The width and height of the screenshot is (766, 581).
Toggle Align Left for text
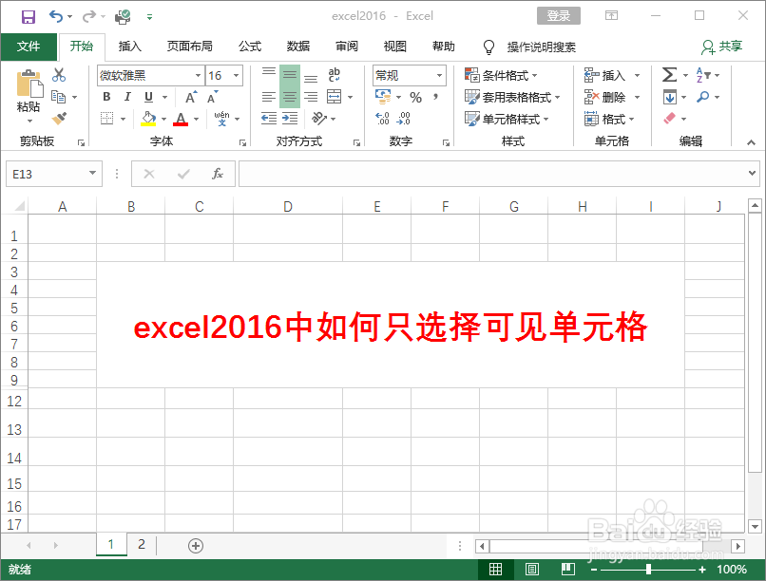pyautogui.click(x=269, y=97)
